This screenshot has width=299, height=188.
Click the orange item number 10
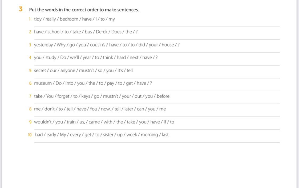tap(30, 135)
